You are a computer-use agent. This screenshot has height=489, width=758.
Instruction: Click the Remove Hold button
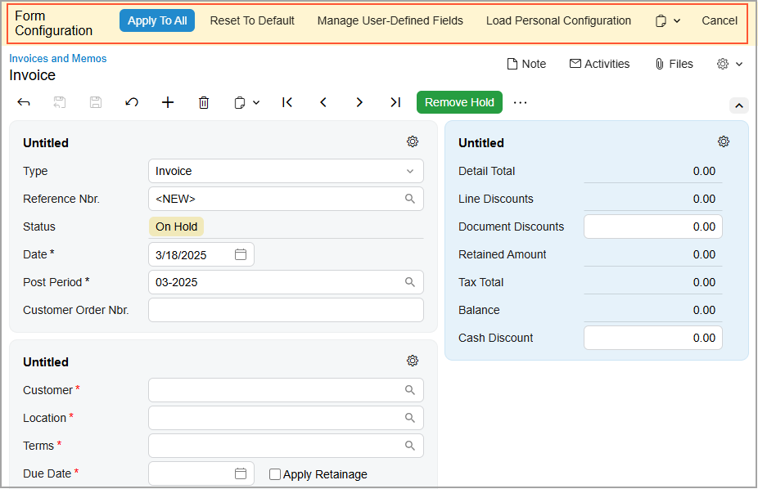pos(459,102)
